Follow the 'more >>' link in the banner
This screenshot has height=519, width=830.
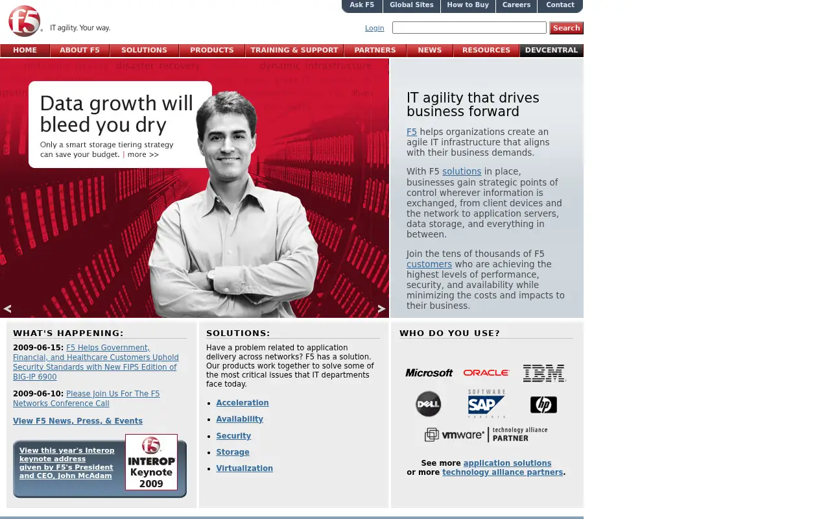(143, 155)
